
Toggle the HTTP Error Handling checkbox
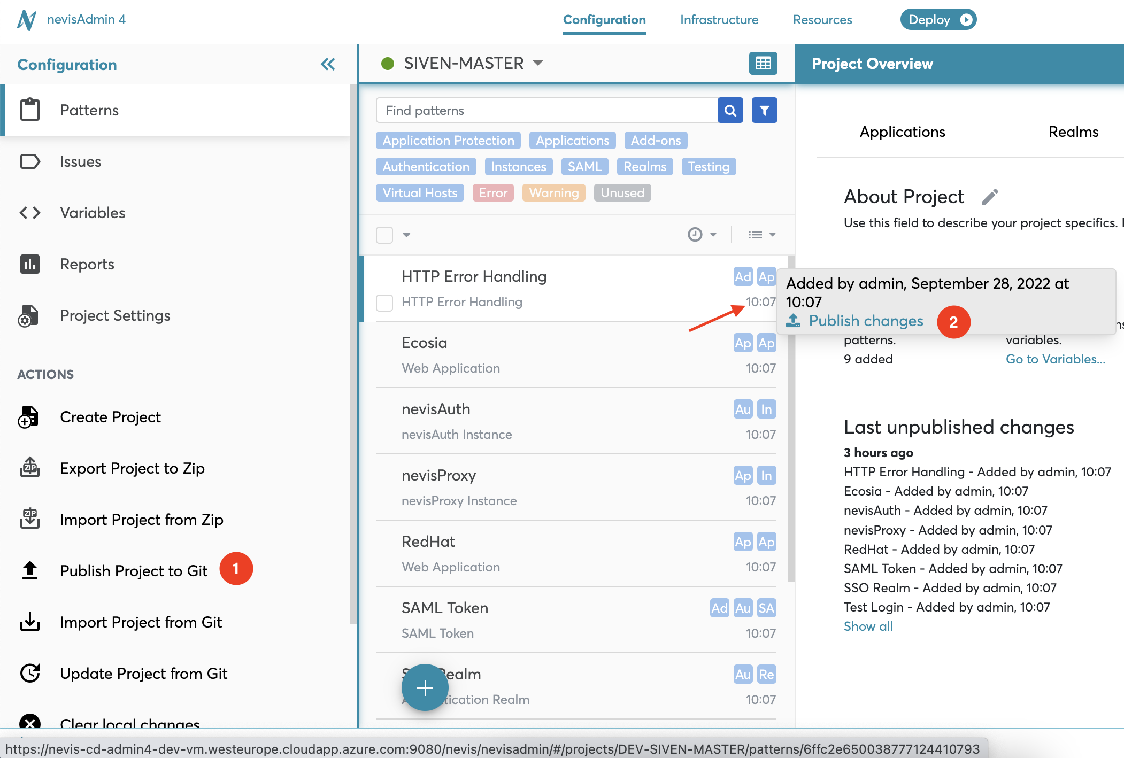pyautogui.click(x=385, y=302)
